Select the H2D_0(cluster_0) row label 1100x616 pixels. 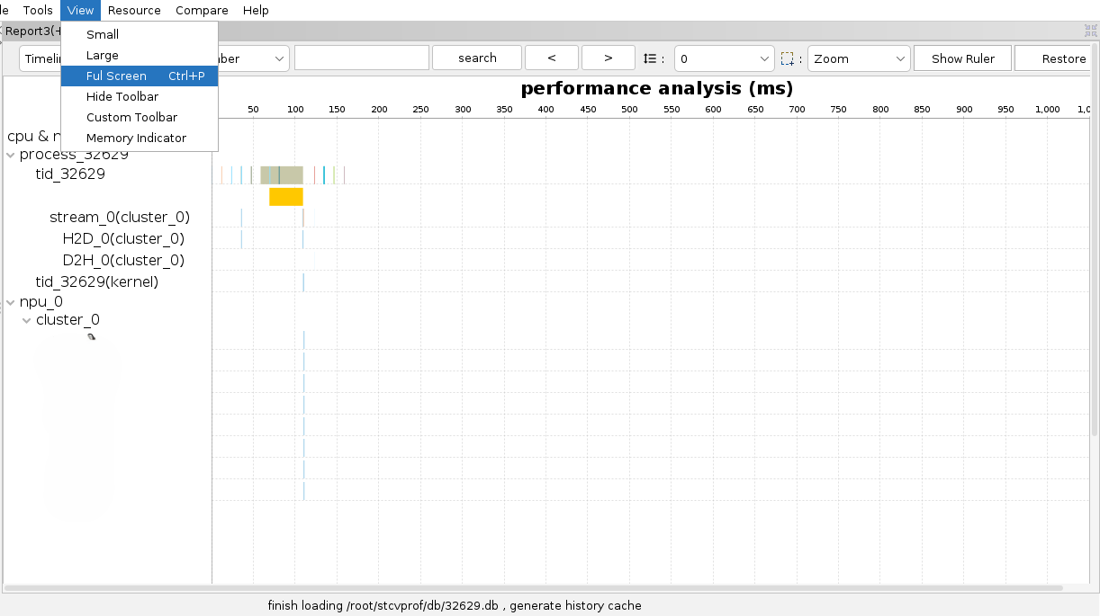[x=123, y=239]
